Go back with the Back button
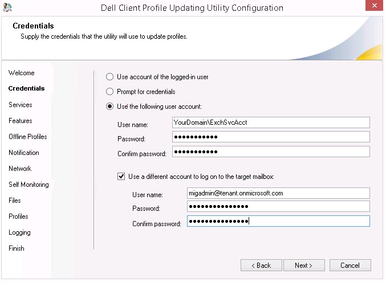This screenshot has height=282, width=386. point(261,265)
